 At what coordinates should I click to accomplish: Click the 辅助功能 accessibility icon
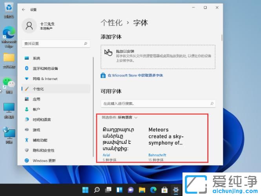click(27, 140)
